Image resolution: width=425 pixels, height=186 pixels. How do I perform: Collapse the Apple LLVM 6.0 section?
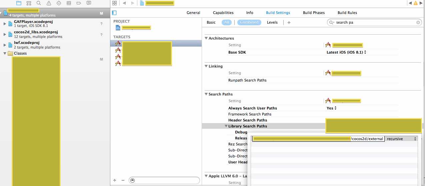tap(206, 176)
